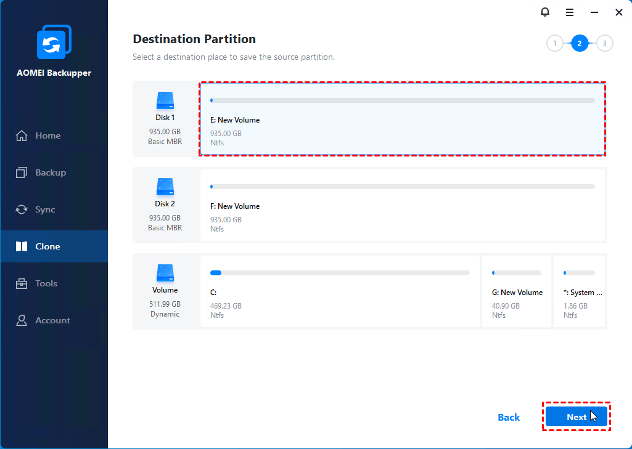Click the dynamic Volume drive icon

[x=165, y=273]
